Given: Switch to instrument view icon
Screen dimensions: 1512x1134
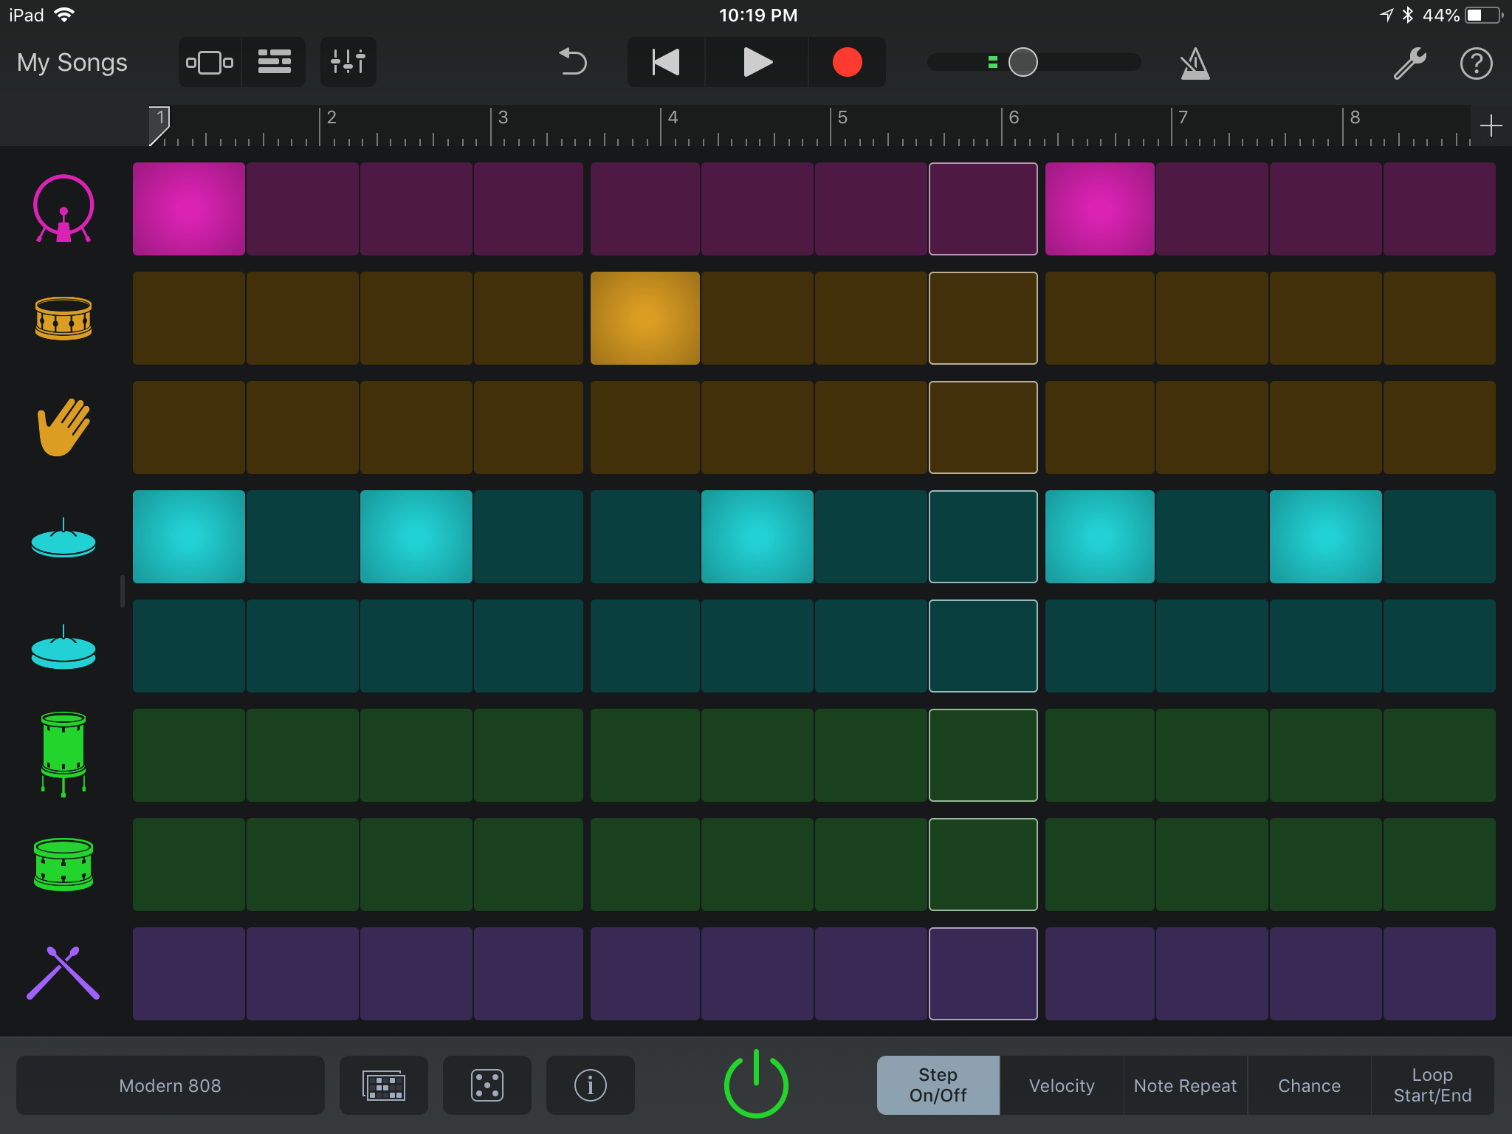Looking at the screenshot, I should (210, 63).
